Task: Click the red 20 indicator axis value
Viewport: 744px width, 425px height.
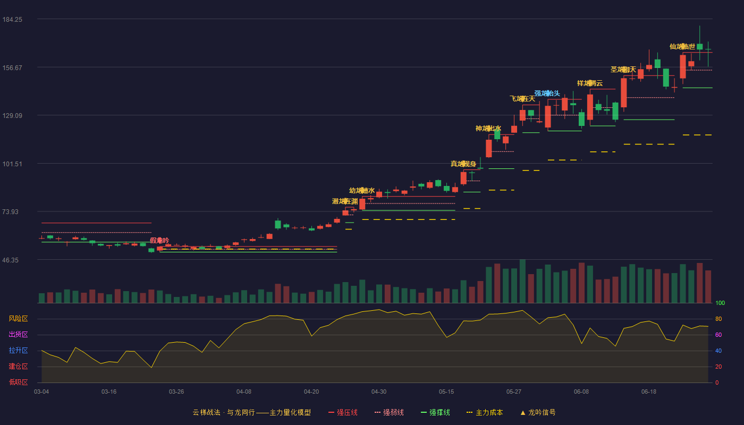Action: tap(718, 367)
